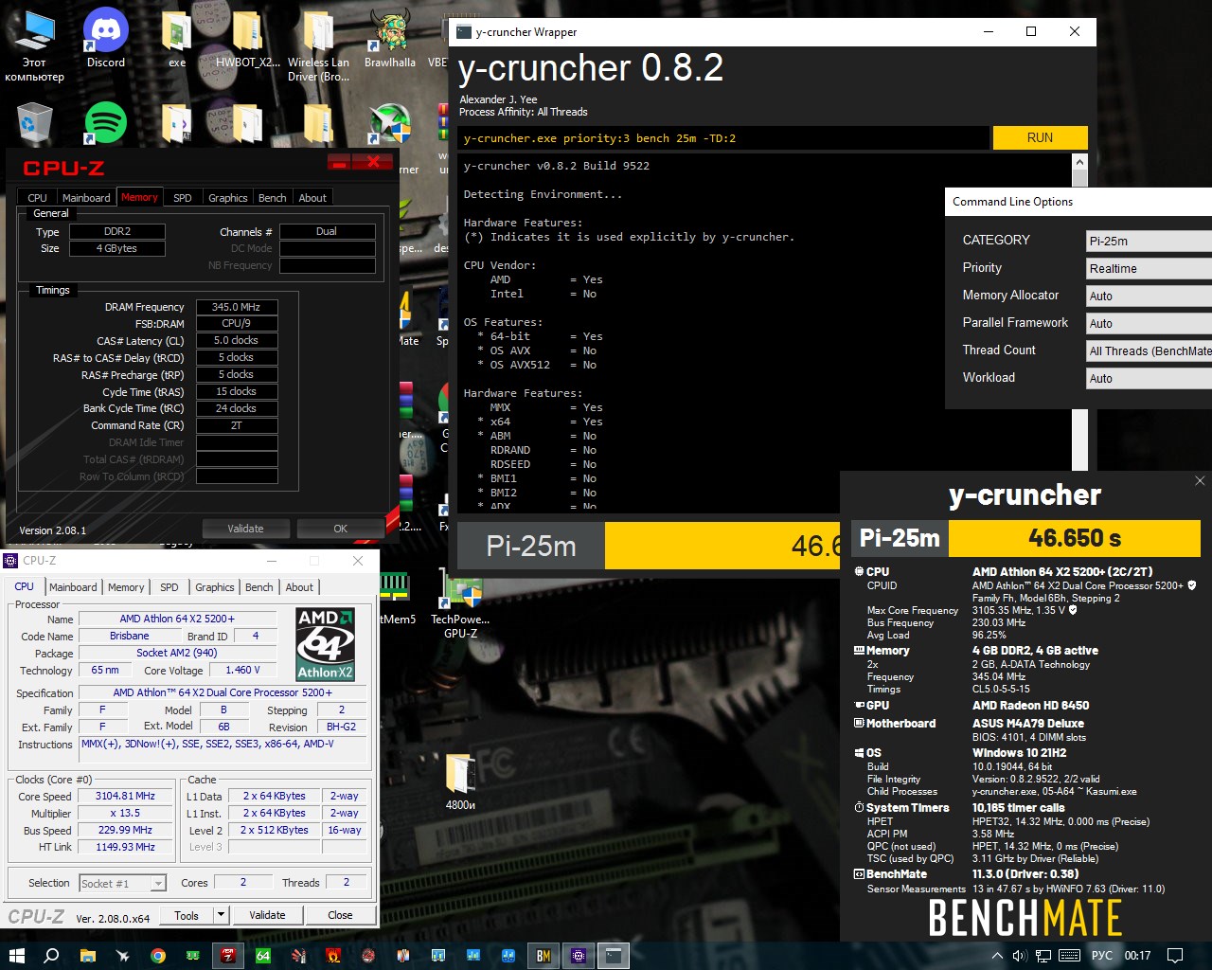Open Mainboard tab in dark CPU-Z window
This screenshot has width=1212, height=970.
(86, 197)
